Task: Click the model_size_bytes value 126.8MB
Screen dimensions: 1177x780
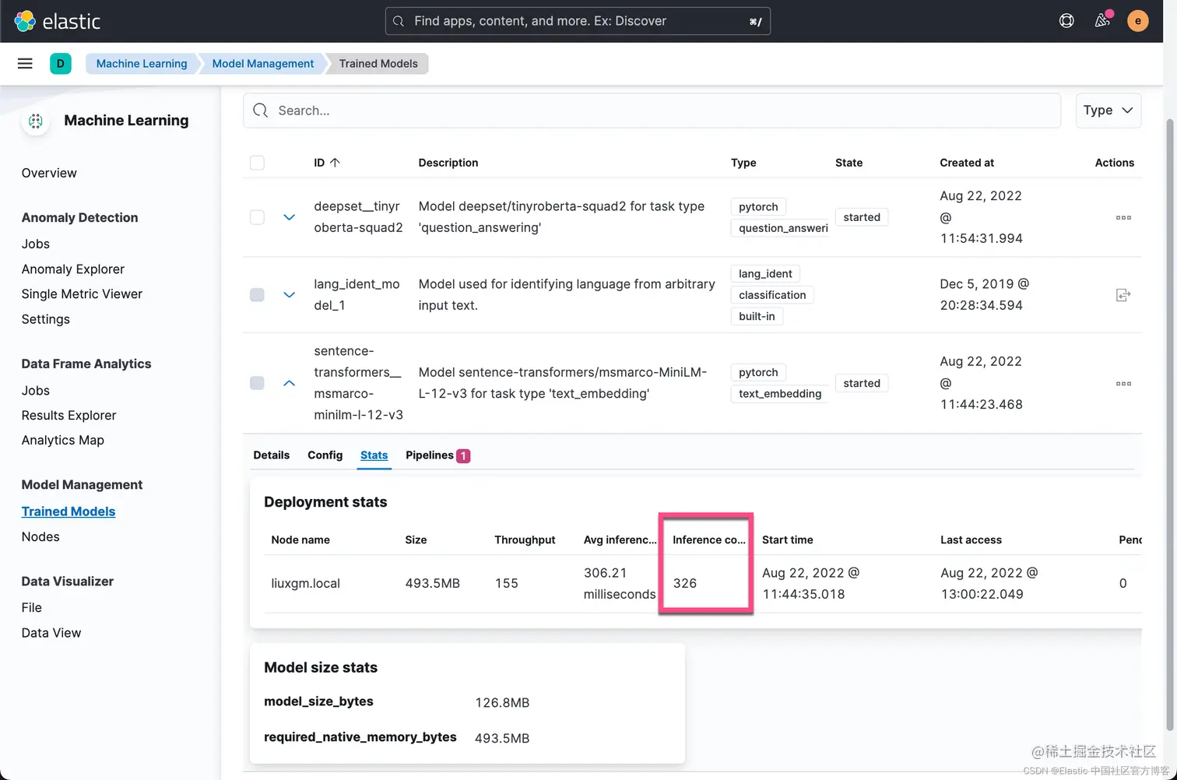Action: tap(502, 703)
